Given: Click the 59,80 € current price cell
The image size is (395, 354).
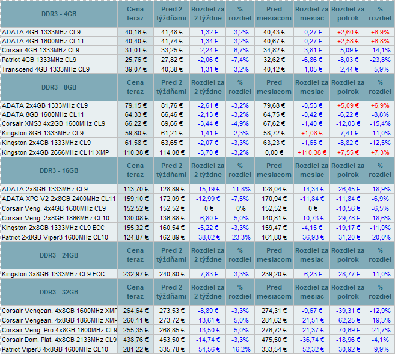Looking at the screenshot, I should pos(136,133).
